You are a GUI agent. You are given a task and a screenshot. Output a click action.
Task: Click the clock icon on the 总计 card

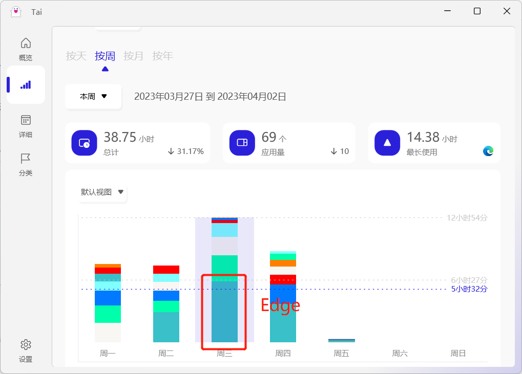pos(84,143)
